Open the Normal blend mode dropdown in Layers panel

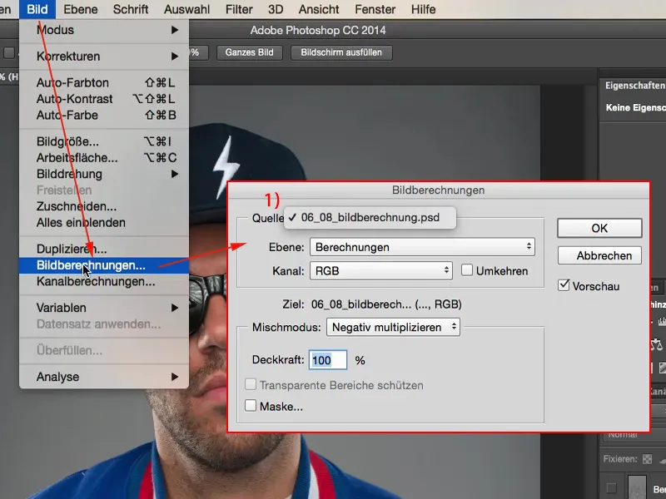click(x=634, y=436)
